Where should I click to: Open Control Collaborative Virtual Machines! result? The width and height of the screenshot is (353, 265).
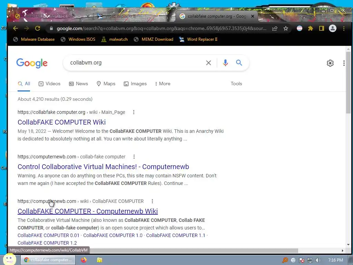103,167
